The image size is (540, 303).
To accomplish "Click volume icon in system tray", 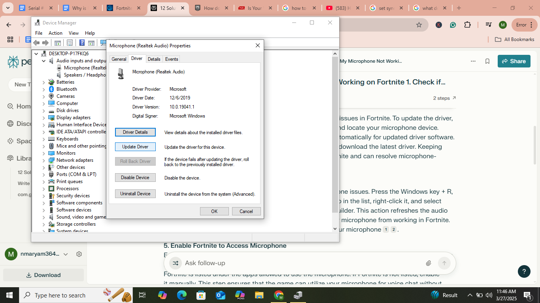I will [x=489, y=295].
